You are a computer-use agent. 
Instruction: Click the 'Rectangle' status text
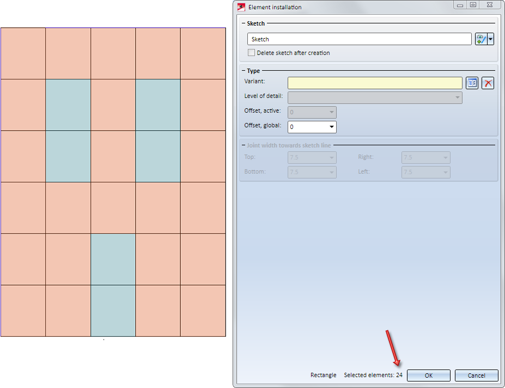[324, 375]
